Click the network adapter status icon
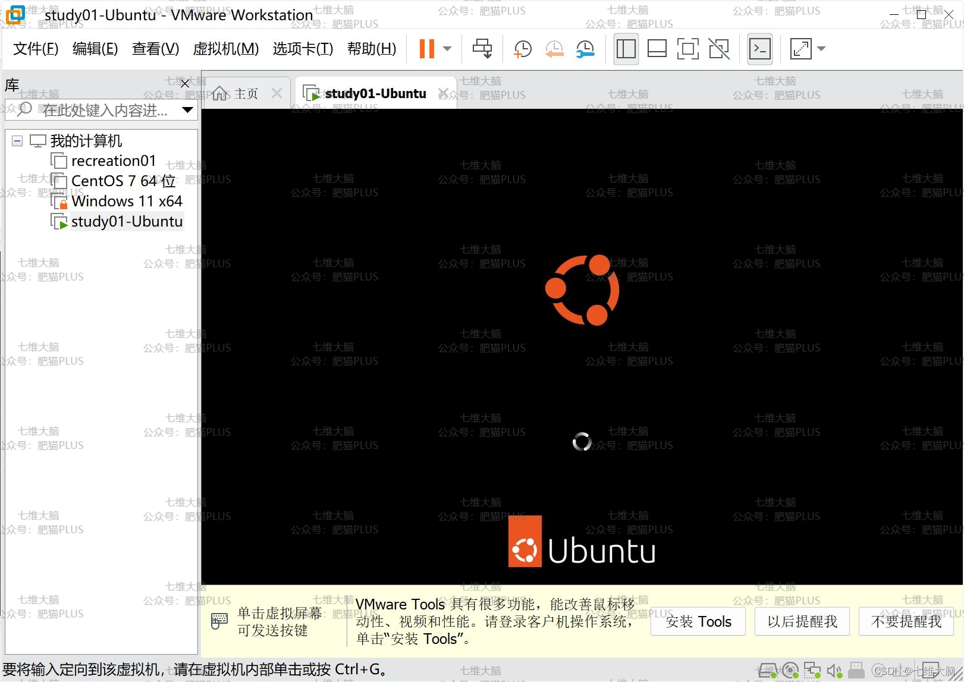The image size is (964, 682). (812, 671)
